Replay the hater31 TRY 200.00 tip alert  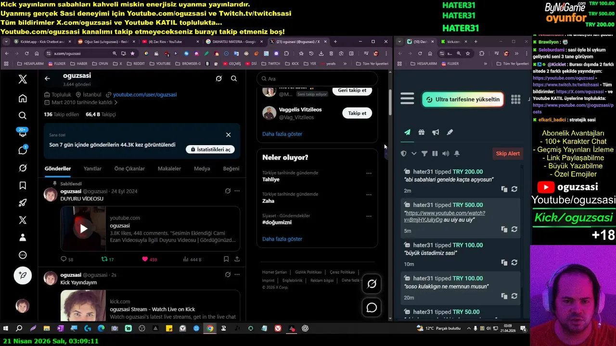click(514, 189)
